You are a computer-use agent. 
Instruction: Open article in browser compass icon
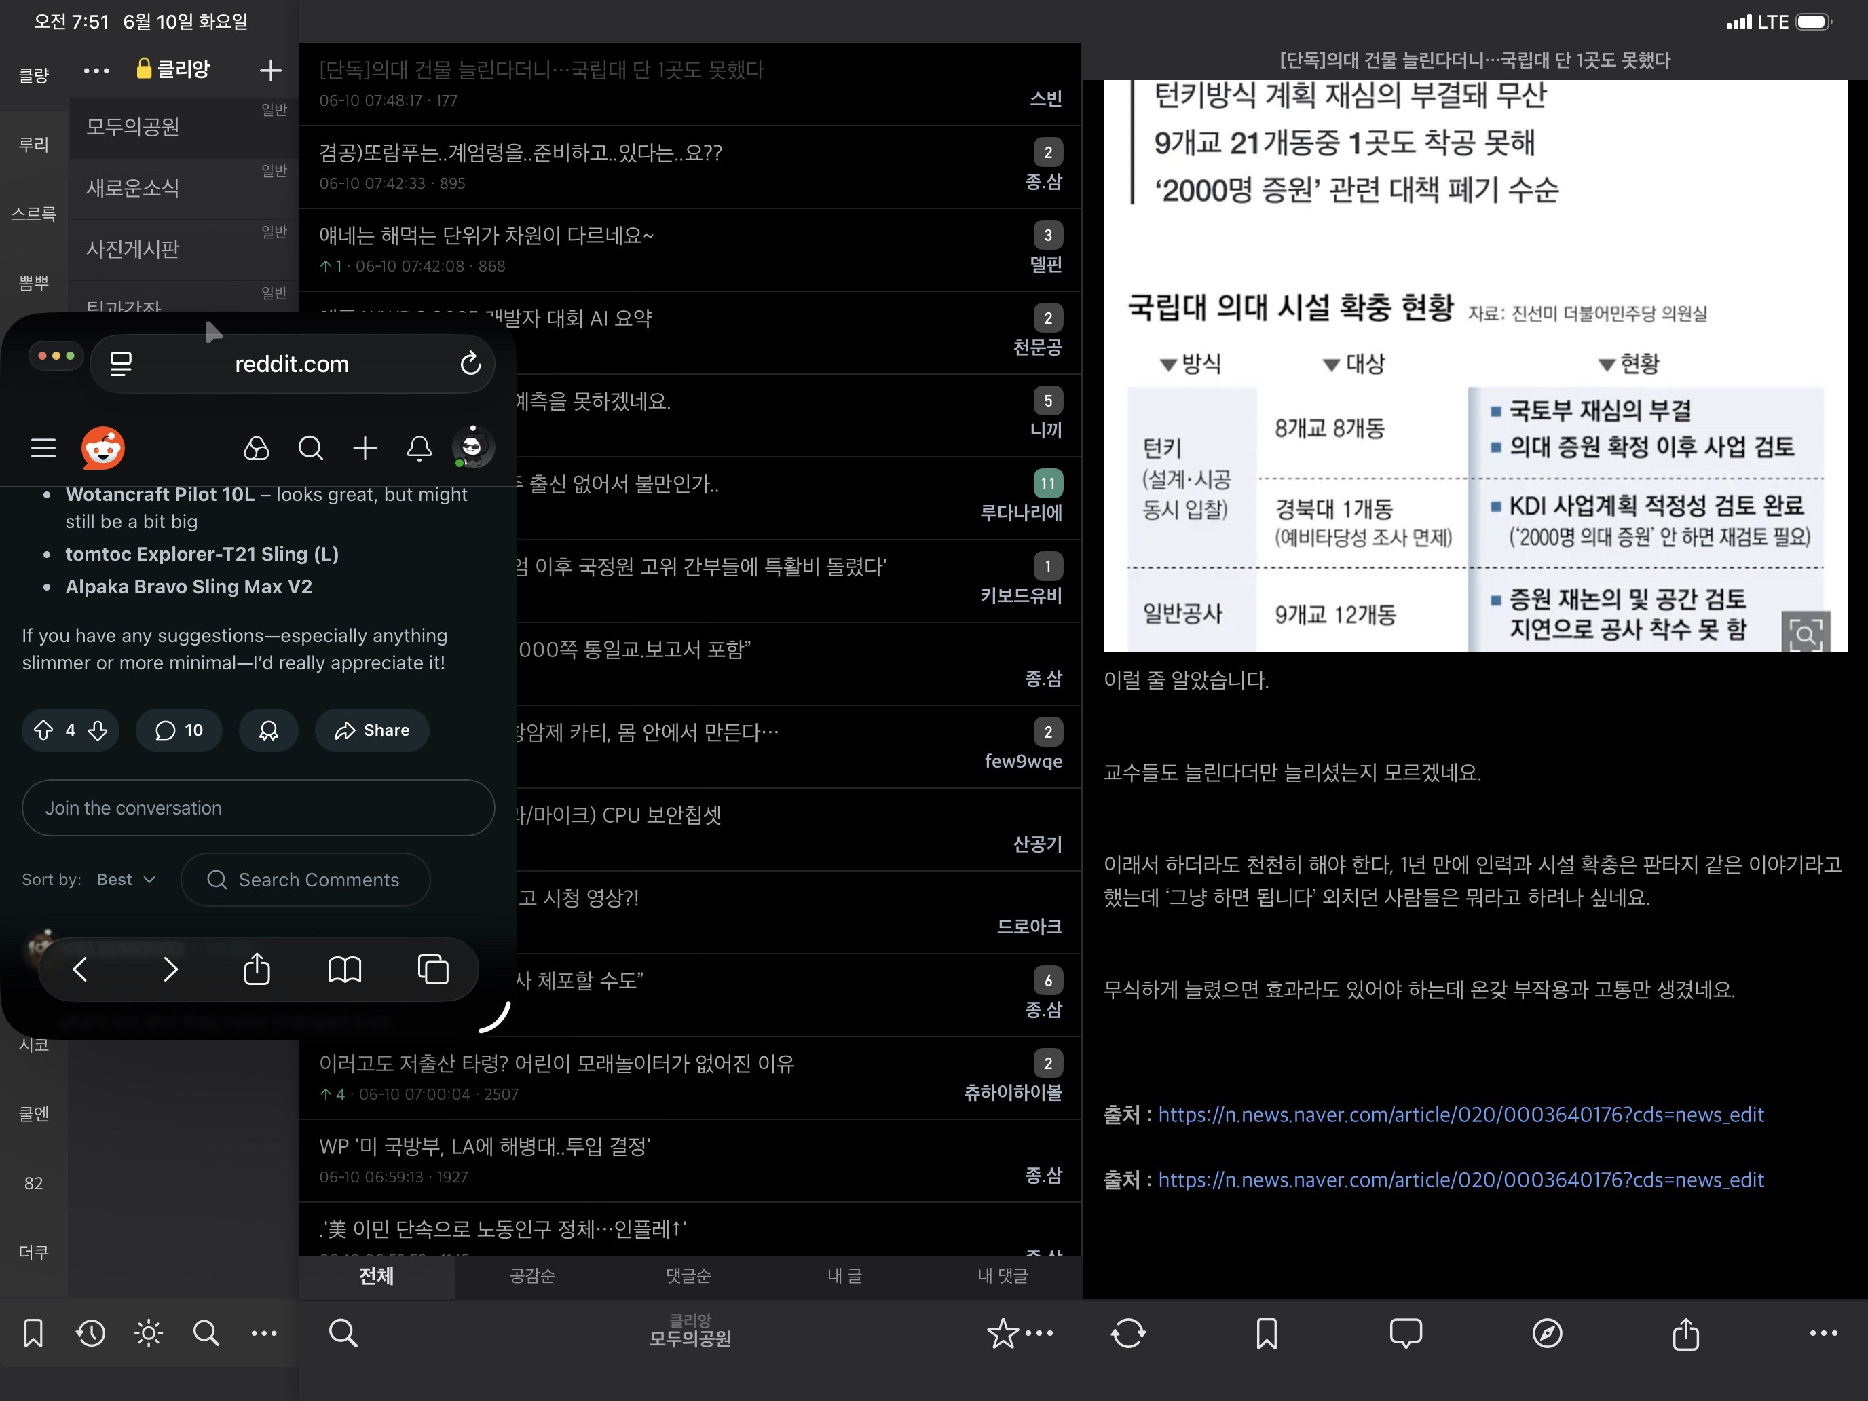(1546, 1333)
